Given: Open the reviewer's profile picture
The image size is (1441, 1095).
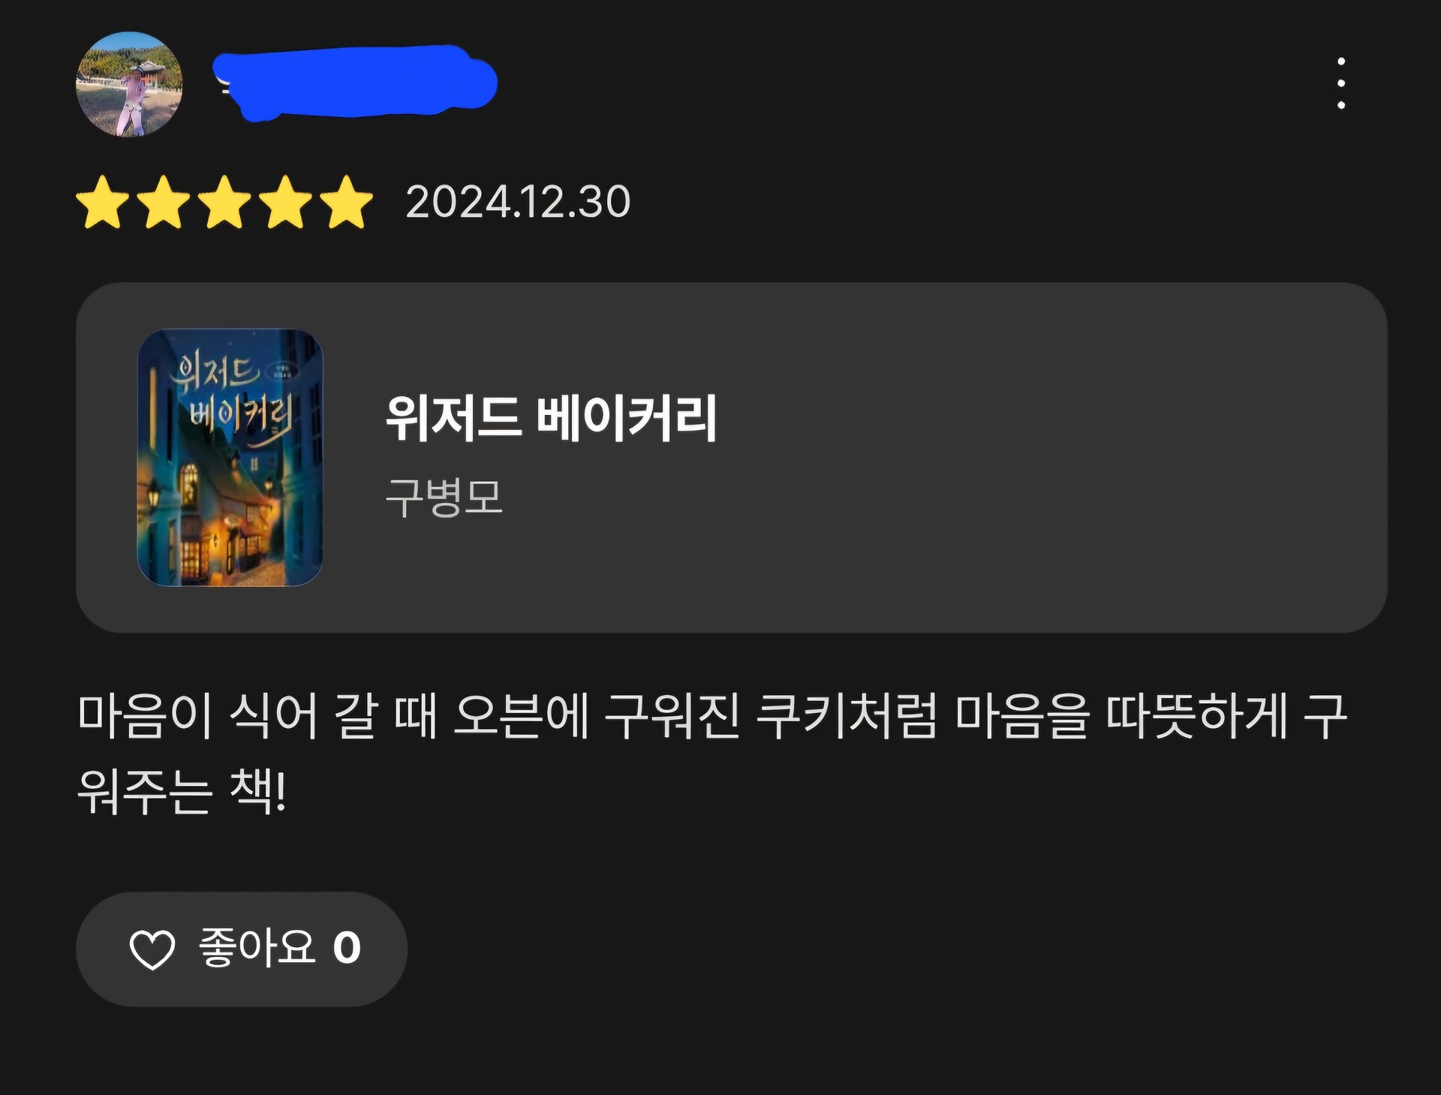Looking at the screenshot, I should (129, 84).
